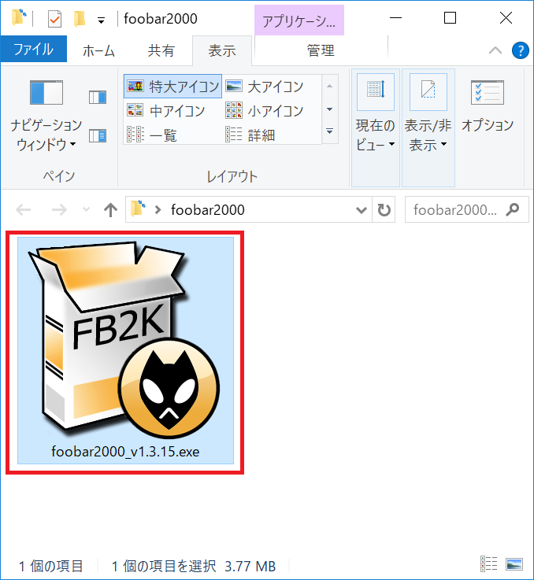The image size is (534, 580).
Task: Open the Show/hide (表示/非表示) dropdown
Action: [x=428, y=127]
